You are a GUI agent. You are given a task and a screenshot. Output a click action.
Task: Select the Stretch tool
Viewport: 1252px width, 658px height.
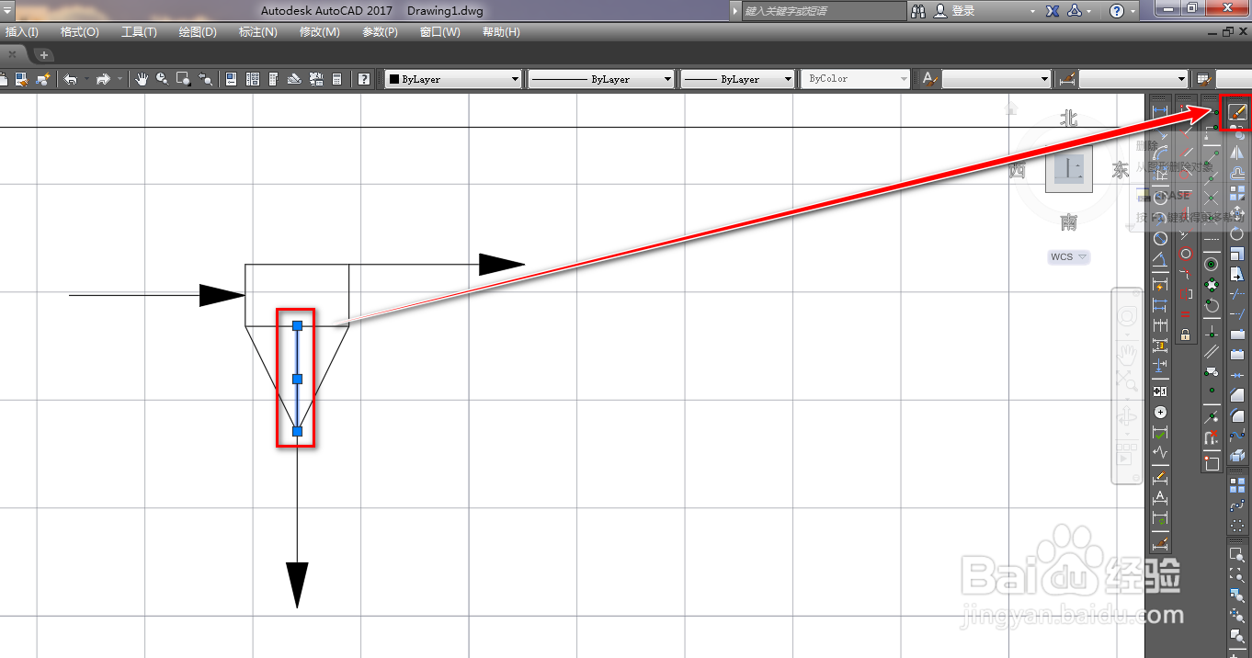[x=1237, y=275]
